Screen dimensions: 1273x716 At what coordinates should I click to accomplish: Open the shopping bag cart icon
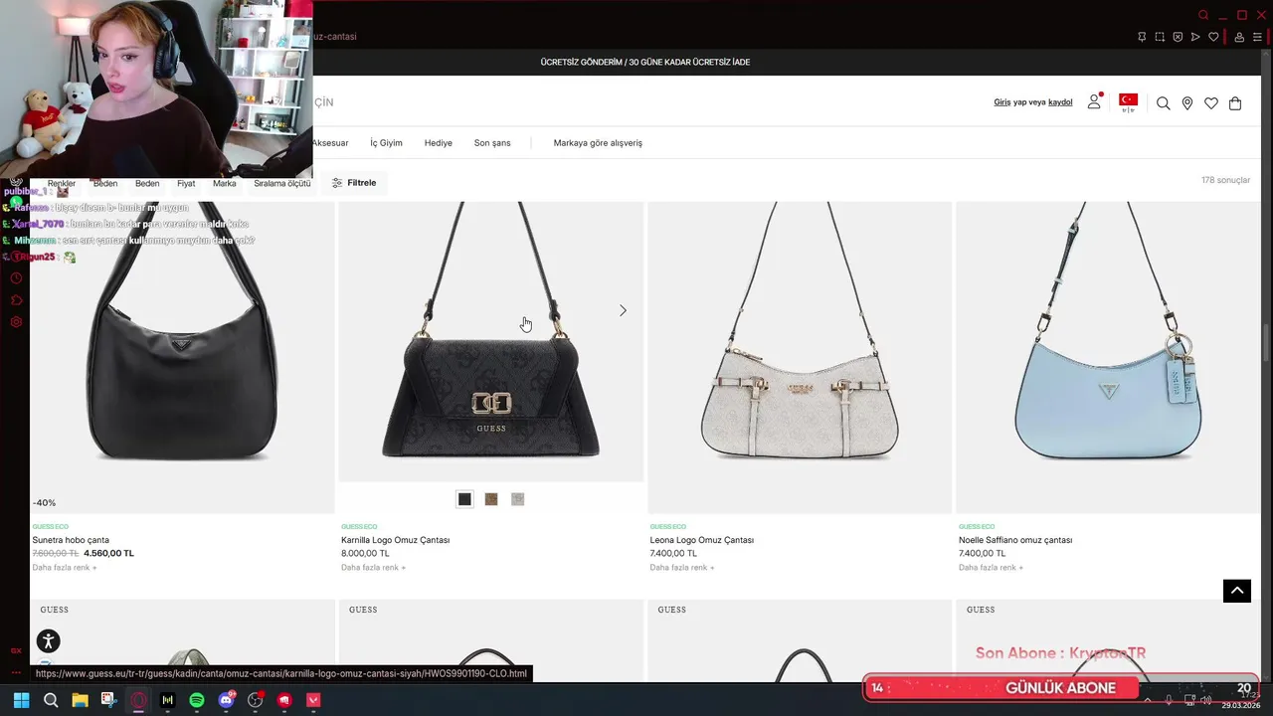[1235, 103]
